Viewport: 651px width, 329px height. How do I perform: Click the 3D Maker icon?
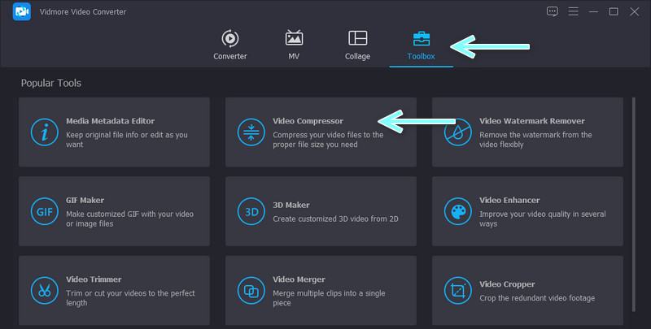click(x=250, y=211)
